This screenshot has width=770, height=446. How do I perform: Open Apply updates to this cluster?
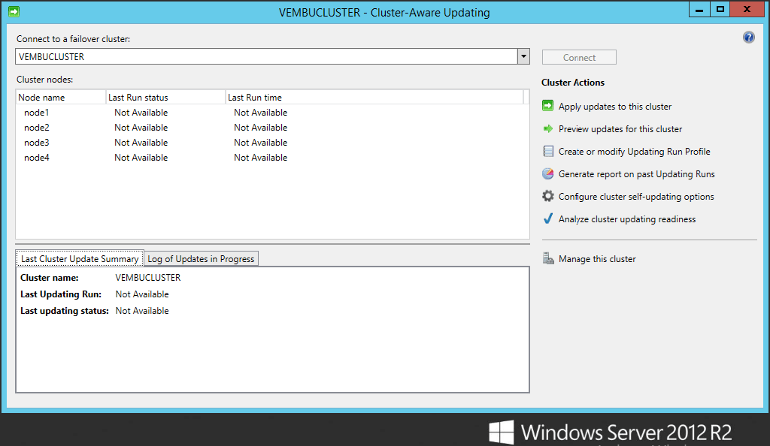615,107
